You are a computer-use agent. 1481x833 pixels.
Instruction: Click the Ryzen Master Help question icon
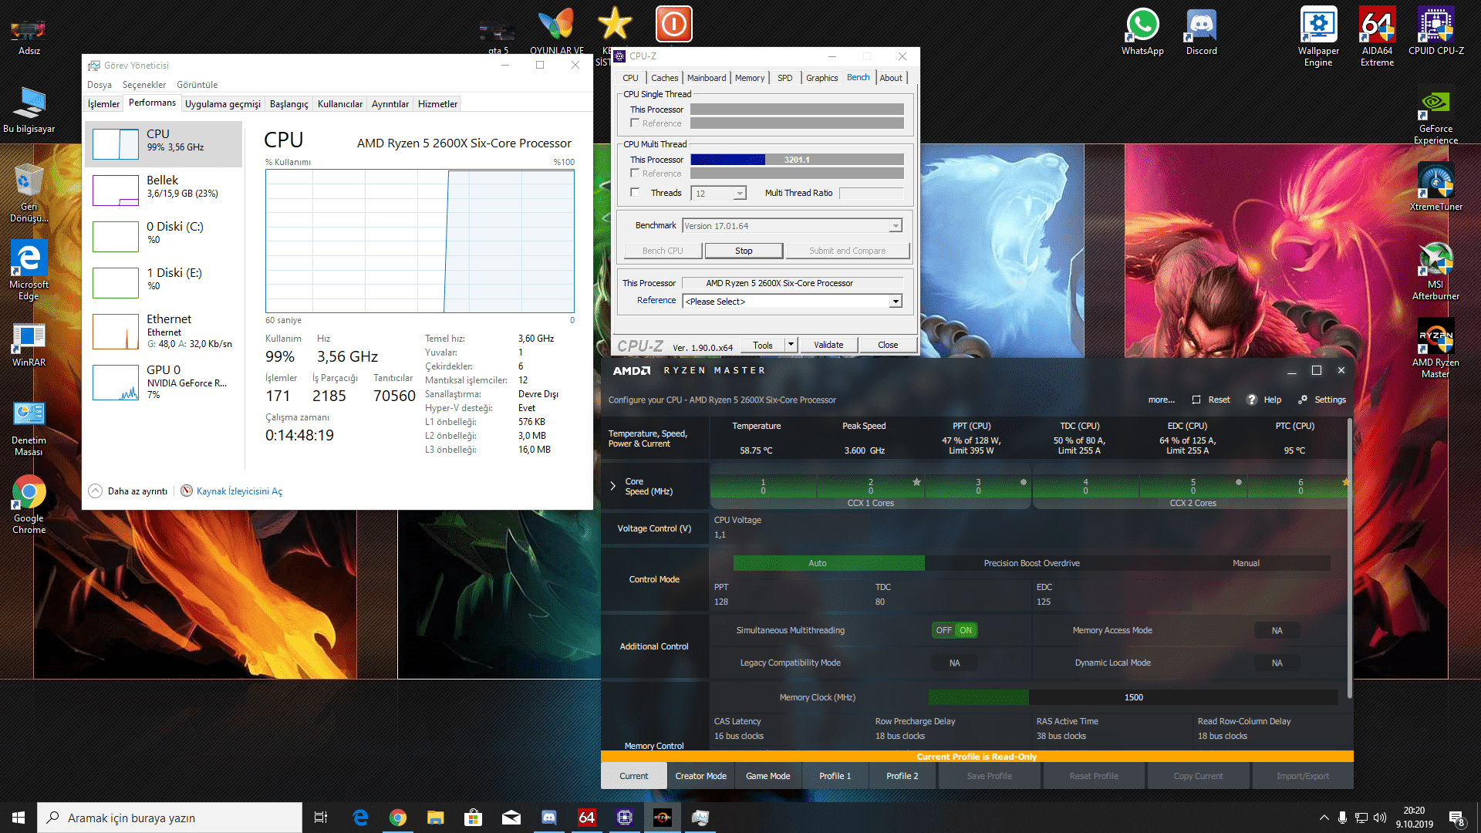pyautogui.click(x=1252, y=400)
